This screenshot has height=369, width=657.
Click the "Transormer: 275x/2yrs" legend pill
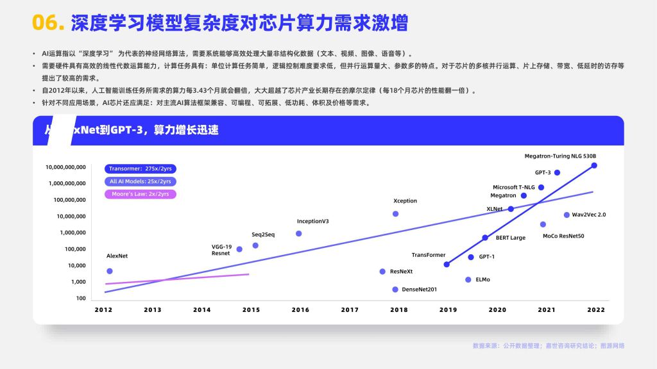(x=141, y=168)
